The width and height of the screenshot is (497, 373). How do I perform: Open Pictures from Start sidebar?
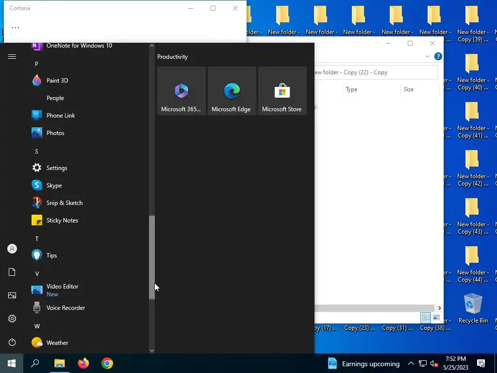(12, 295)
